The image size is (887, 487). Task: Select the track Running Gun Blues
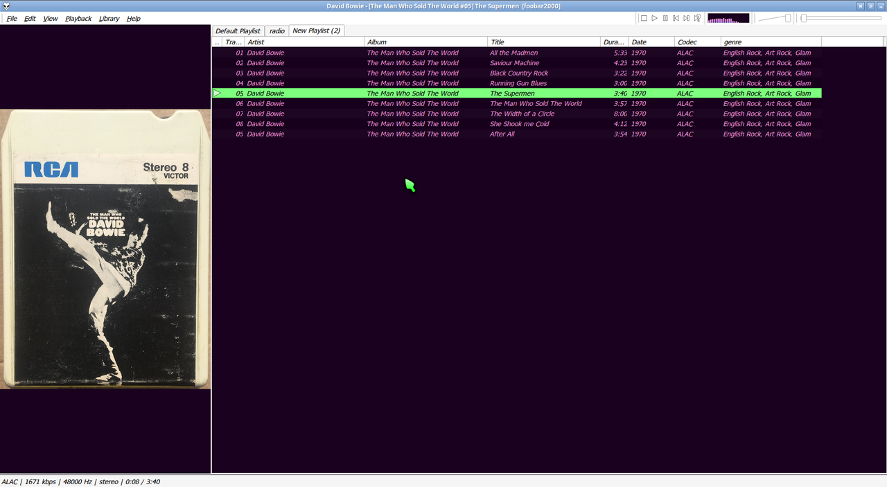pyautogui.click(x=518, y=83)
